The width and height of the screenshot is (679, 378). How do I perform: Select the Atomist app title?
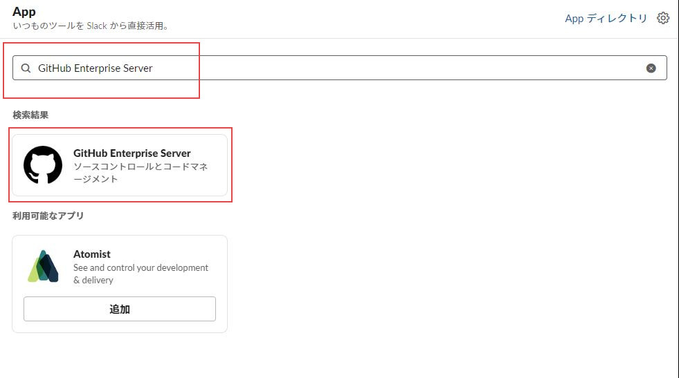(x=92, y=254)
